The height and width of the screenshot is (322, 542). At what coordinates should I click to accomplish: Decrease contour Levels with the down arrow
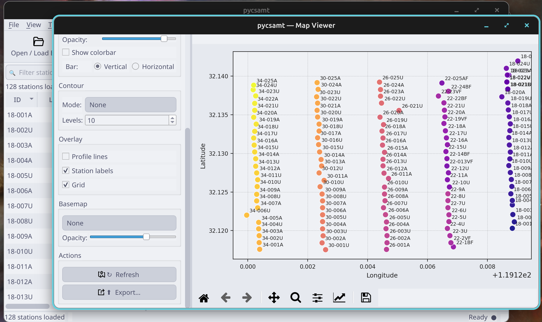tap(172, 123)
